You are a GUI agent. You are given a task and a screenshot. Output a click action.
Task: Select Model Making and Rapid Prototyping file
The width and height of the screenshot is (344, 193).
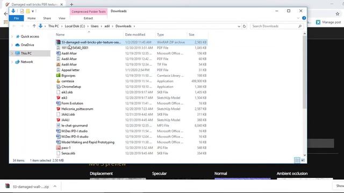click(x=88, y=142)
